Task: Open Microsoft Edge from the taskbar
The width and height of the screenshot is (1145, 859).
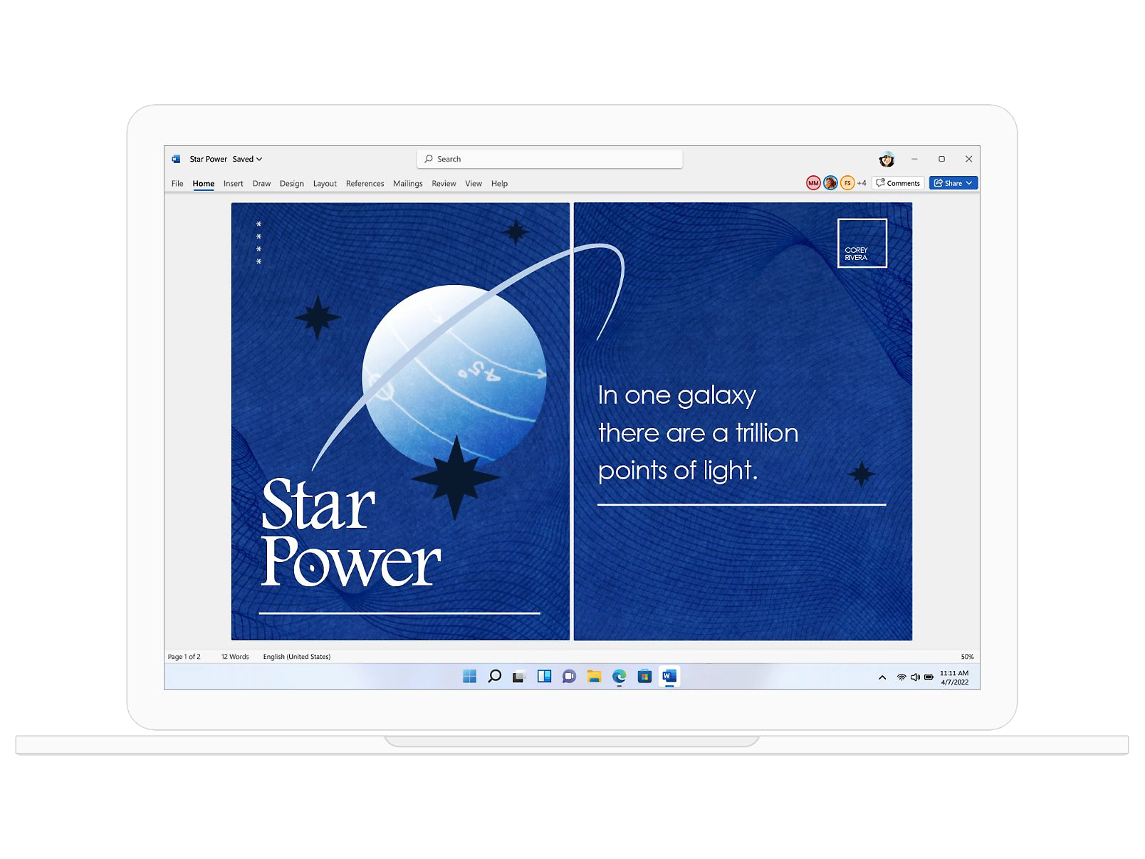Action: coord(619,677)
